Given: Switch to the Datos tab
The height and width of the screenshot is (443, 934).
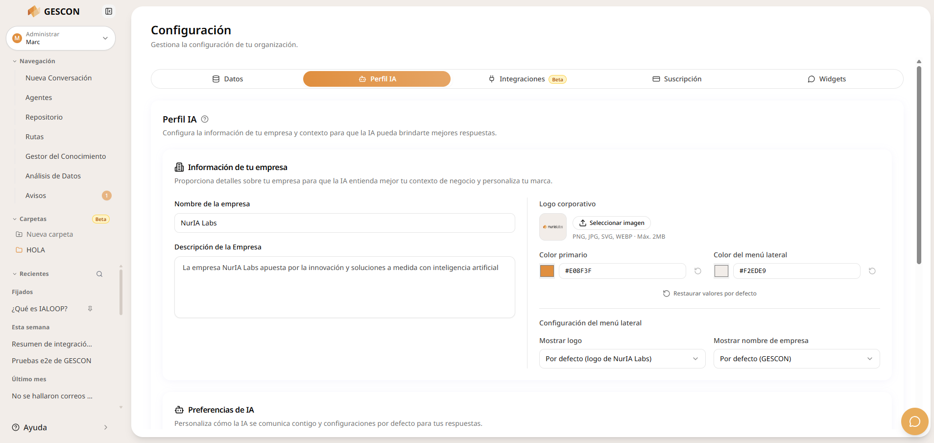Looking at the screenshot, I should 228,79.
